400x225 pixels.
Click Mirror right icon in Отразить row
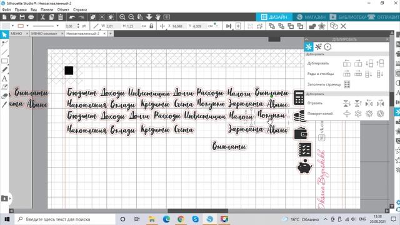coord(380,103)
